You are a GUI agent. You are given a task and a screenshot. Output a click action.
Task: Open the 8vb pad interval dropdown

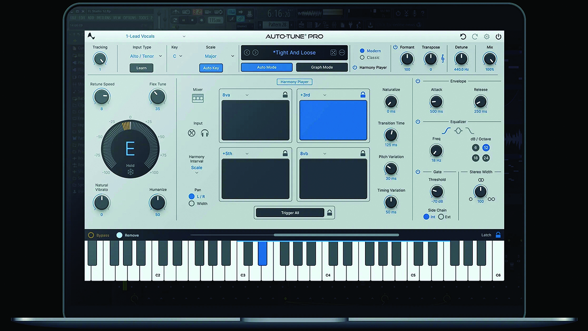pos(313,153)
